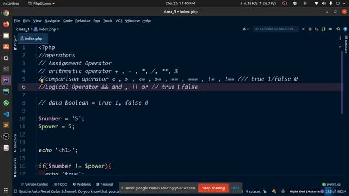Open the Problems tool window
This screenshot has height=196, width=349.
click(82, 185)
